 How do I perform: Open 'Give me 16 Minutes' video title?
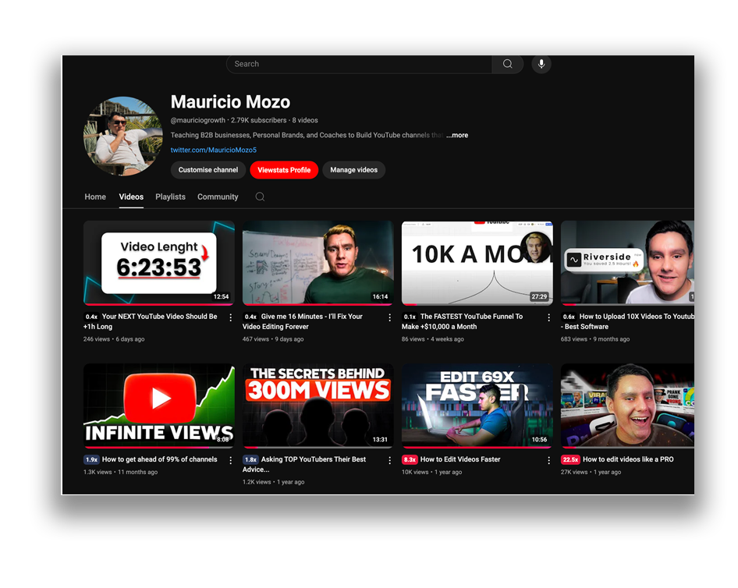tap(303, 321)
